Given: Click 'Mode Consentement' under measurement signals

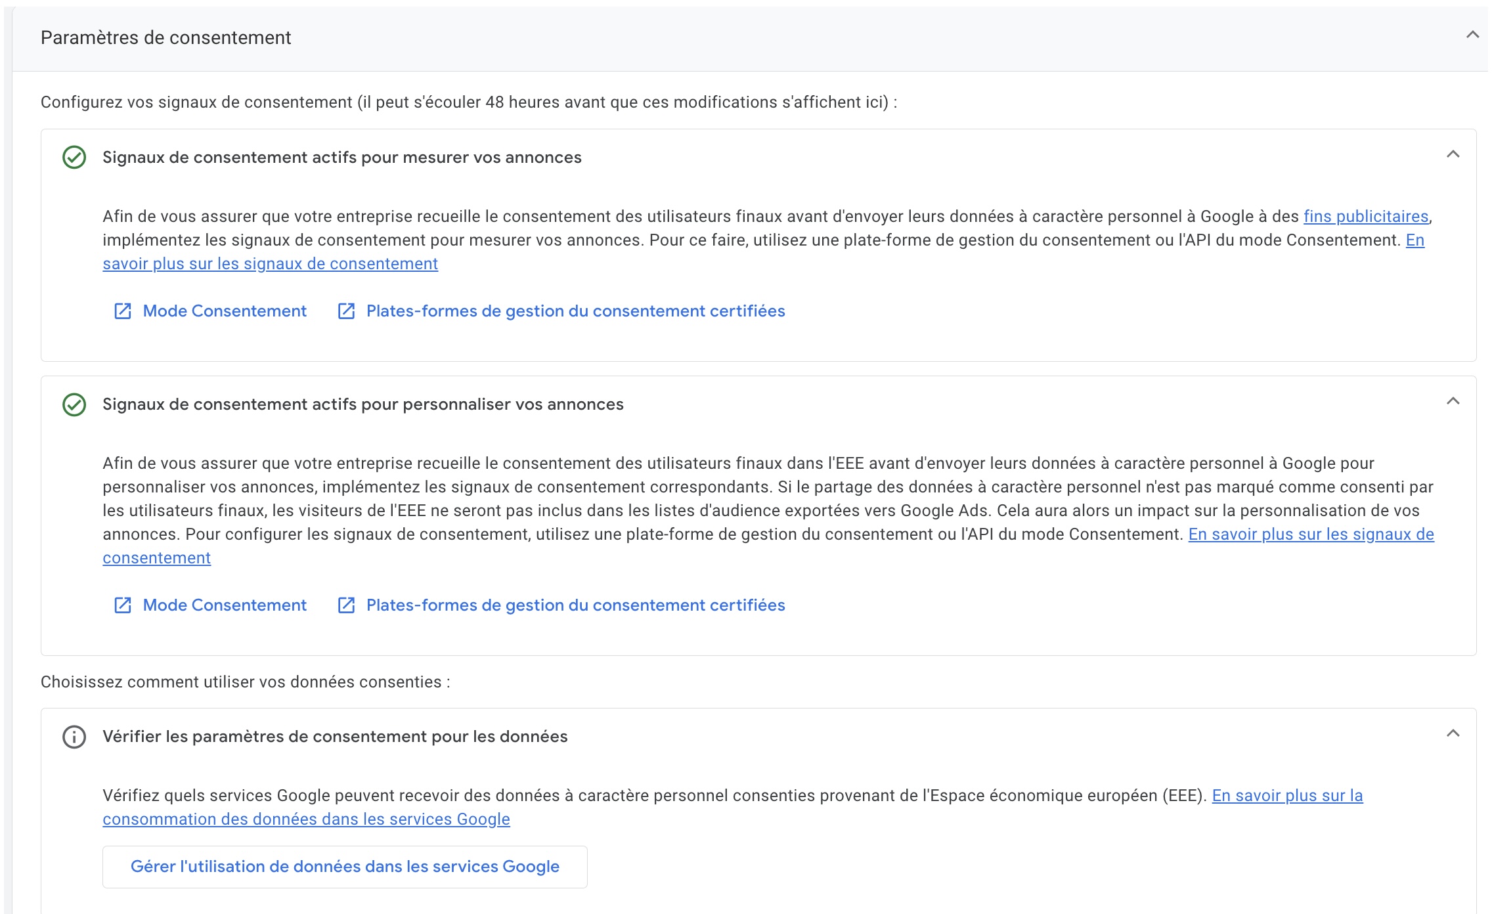Looking at the screenshot, I should point(225,311).
